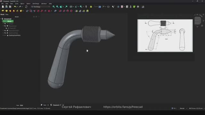Expand the SubtractiveHelix tree node

[3, 35]
